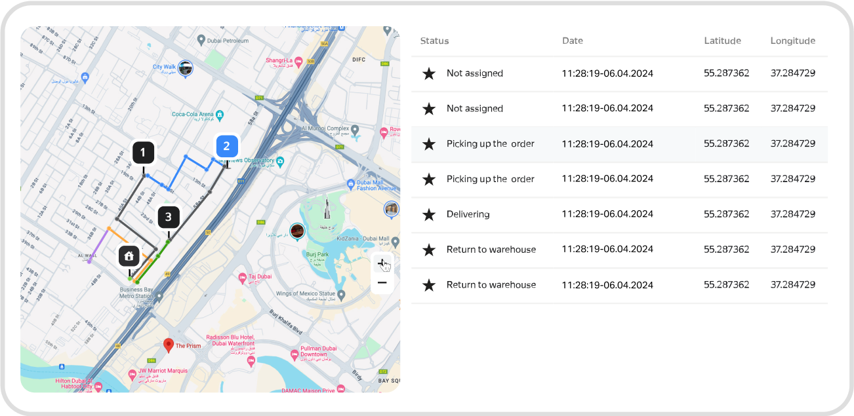The height and width of the screenshot is (416, 854).
Task: Click the Longitude column header
Action: click(792, 41)
